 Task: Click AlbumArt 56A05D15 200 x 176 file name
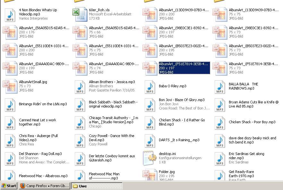[x=44, y=28]
